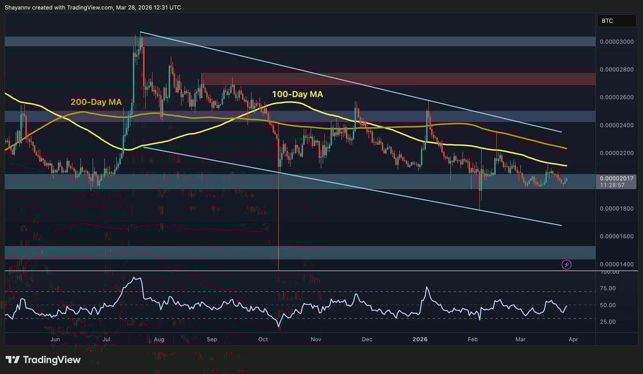The height and width of the screenshot is (374, 643).
Task: Select the BTC symbol badge top right
Action: point(616,21)
